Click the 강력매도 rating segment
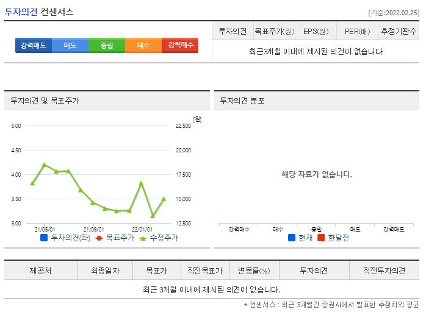 34,45
